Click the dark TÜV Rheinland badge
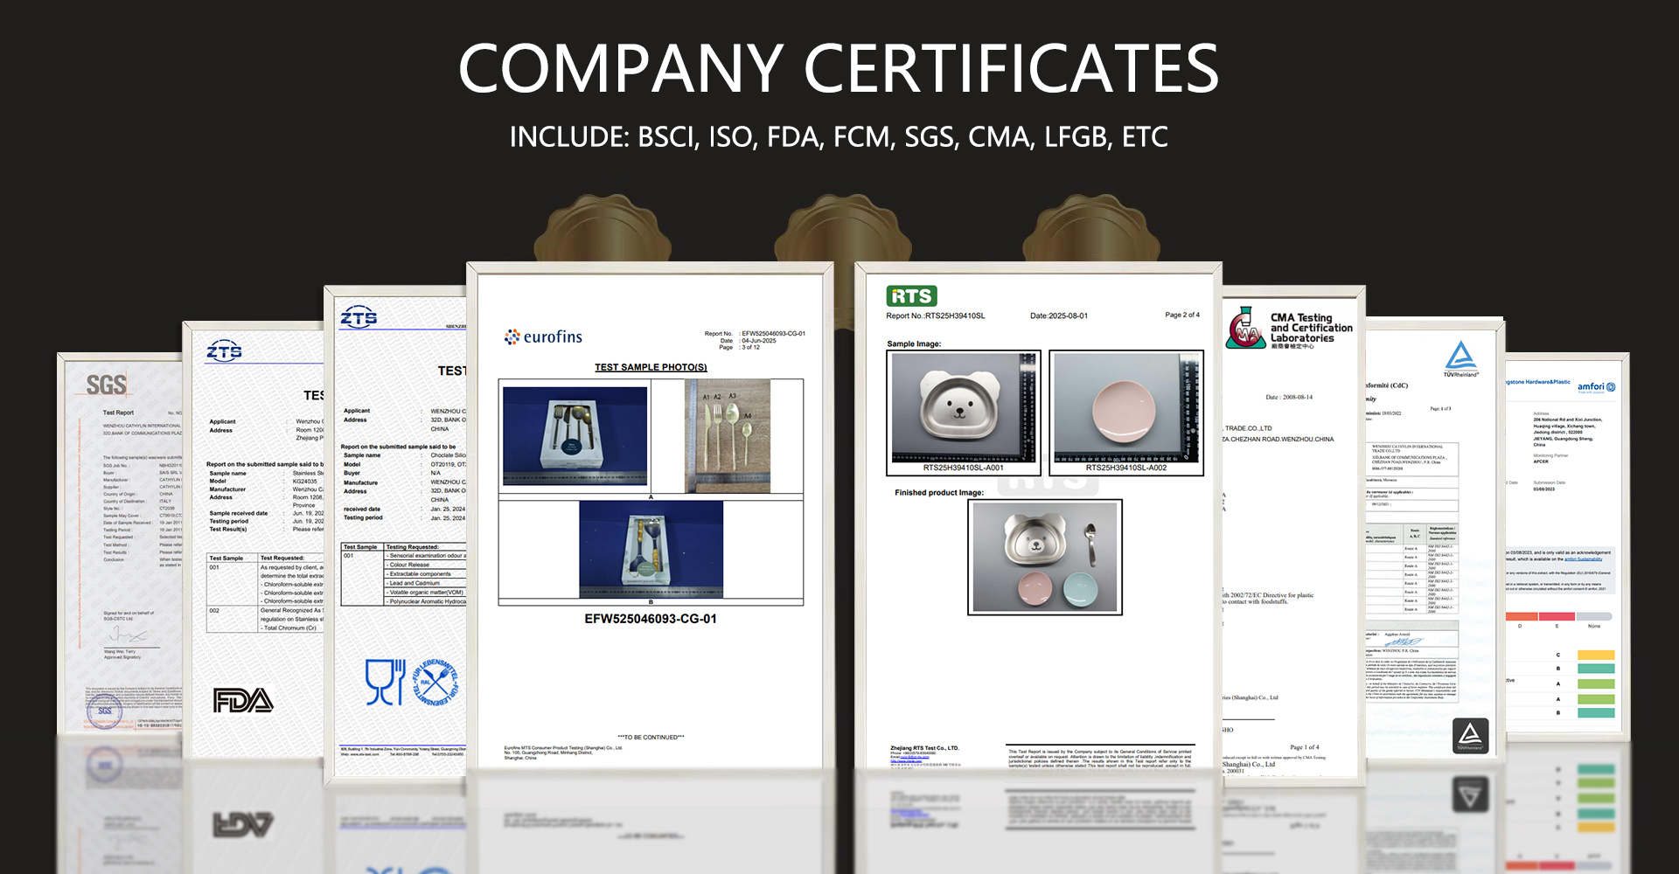1679x874 pixels. (x=1470, y=736)
